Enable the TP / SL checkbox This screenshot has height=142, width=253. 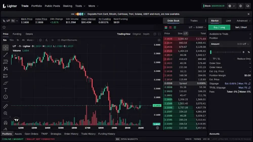point(210,59)
